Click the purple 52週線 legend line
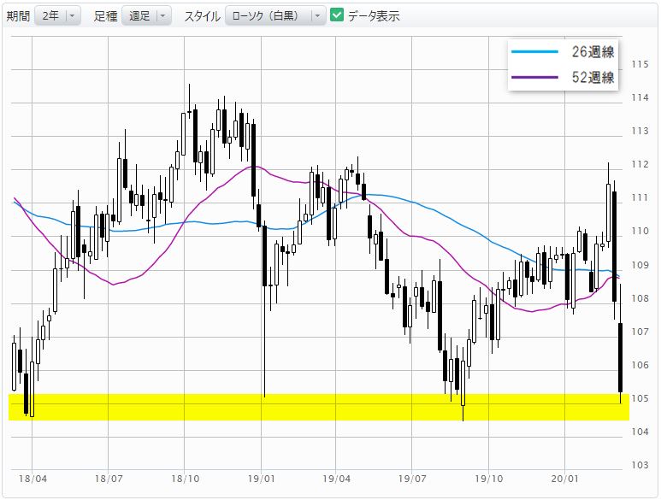The width and height of the screenshot is (661, 500). (534, 77)
